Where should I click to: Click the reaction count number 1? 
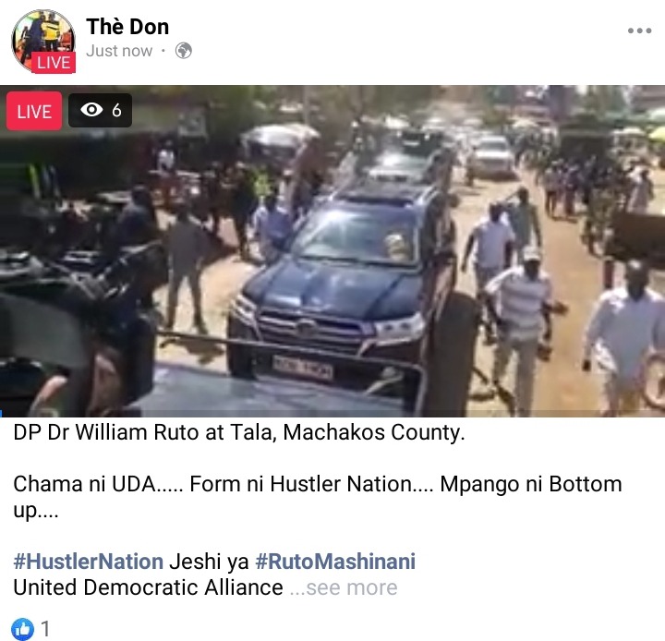pyautogui.click(x=45, y=629)
